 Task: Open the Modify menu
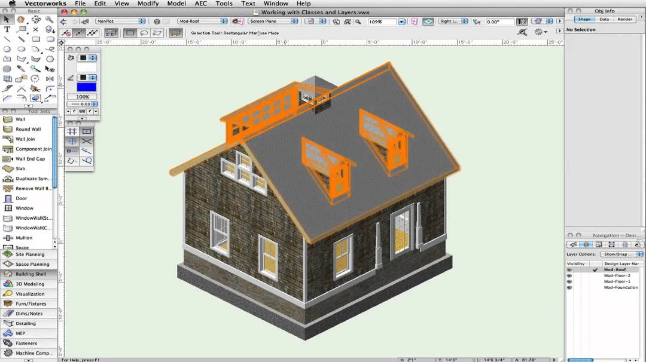tap(148, 4)
